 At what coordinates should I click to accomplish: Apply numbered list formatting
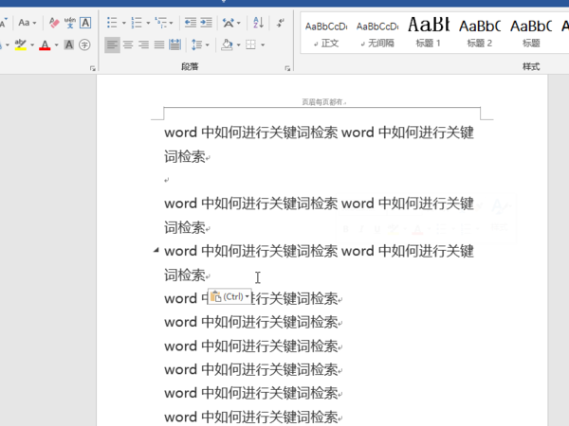(137, 23)
